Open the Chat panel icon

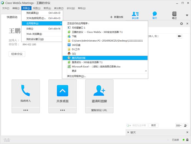155,15
